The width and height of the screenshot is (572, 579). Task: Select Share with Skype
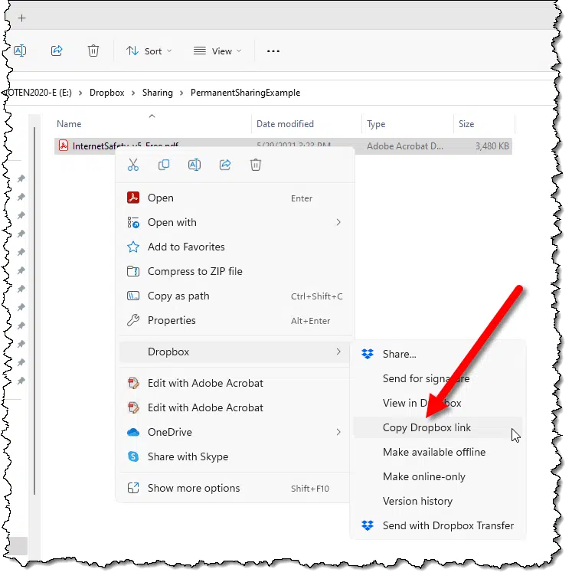[235, 456]
